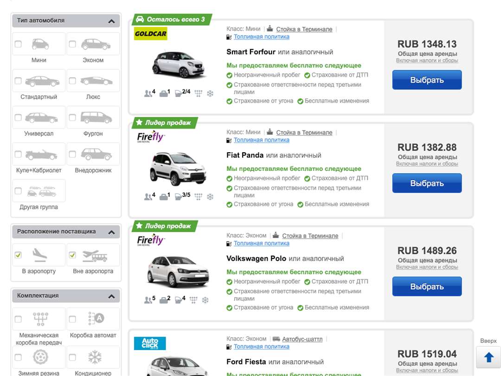Enable the Кондиционер checkbox

(72, 357)
